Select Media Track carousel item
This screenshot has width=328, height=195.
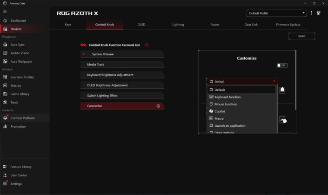click(122, 65)
